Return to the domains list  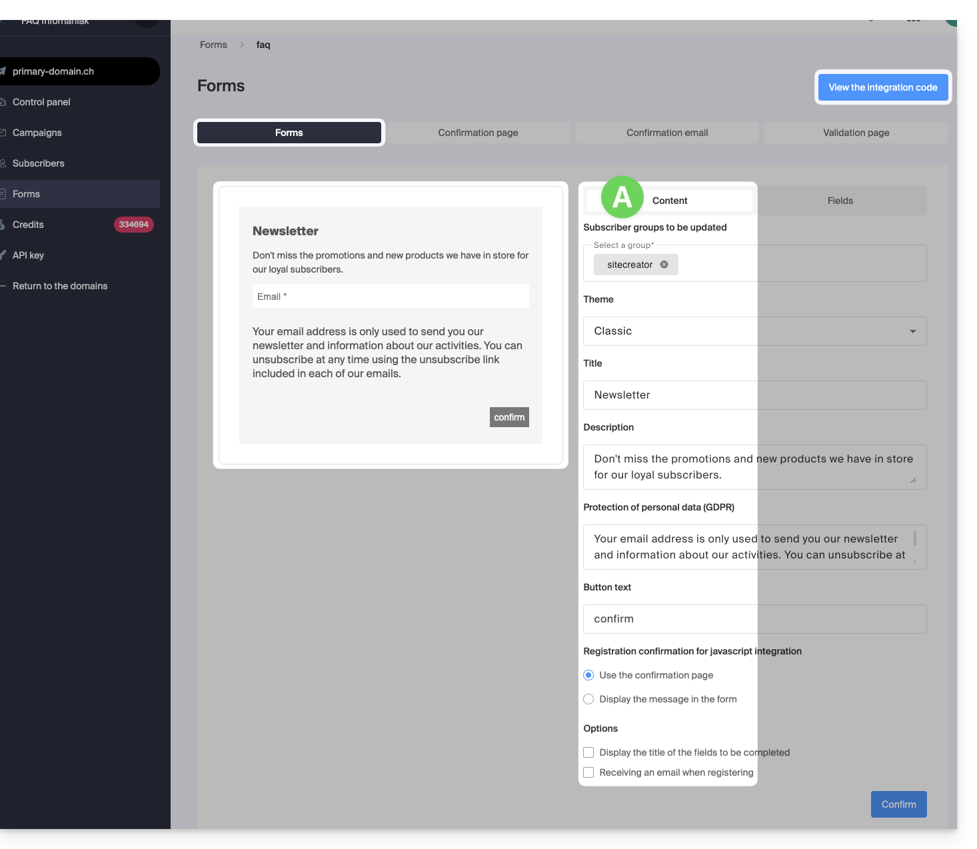coord(60,286)
